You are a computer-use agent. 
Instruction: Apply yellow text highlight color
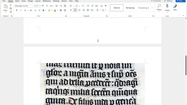(49, 10)
